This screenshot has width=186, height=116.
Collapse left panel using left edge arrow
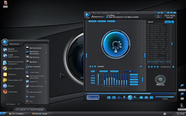tap(86, 55)
